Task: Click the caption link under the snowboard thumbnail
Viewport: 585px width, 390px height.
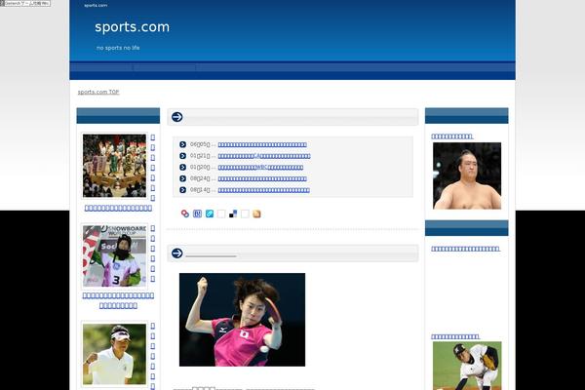Action: tap(118, 300)
